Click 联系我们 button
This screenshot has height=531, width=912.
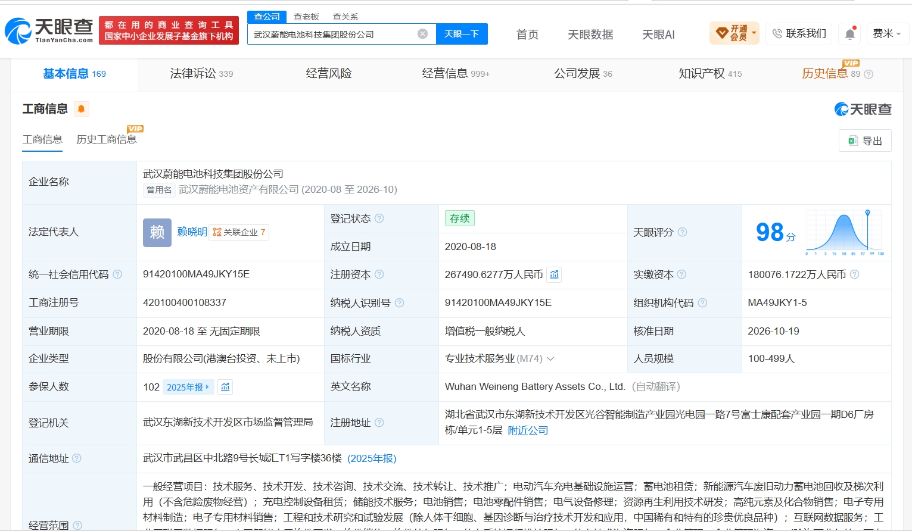tap(799, 33)
